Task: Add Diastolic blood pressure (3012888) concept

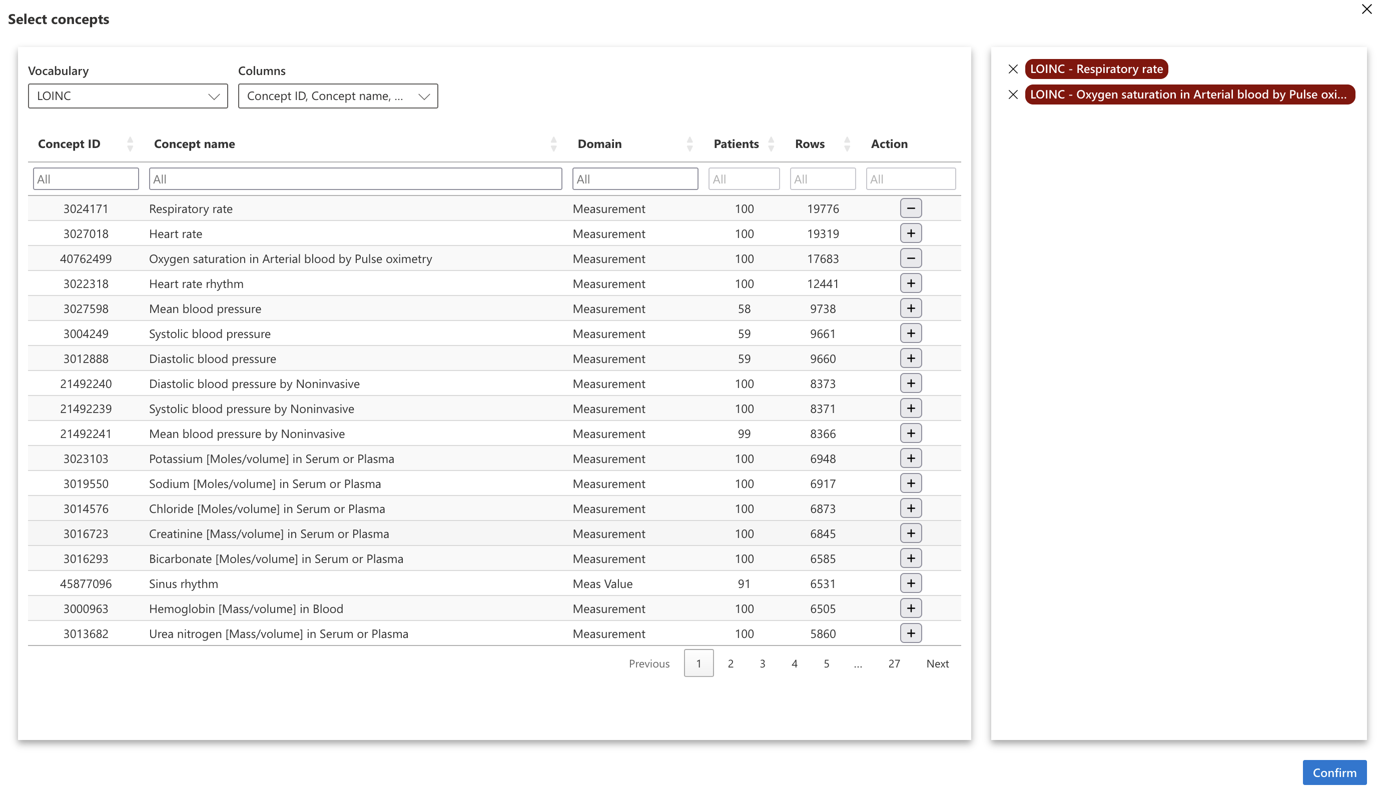Action: [911, 358]
